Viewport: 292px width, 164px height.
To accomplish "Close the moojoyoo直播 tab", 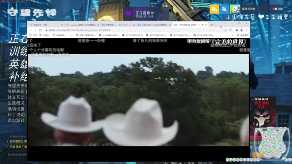I will click(98, 25).
